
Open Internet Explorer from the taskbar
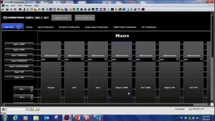tap(15, 118)
